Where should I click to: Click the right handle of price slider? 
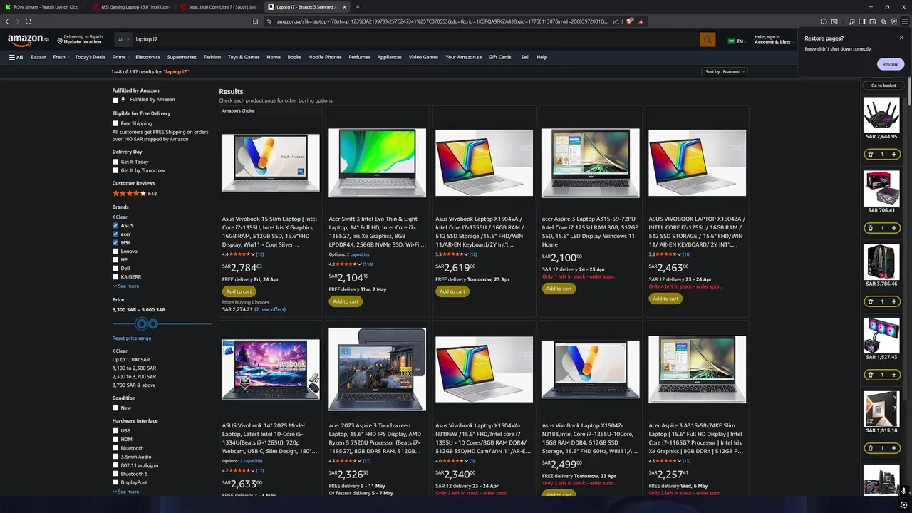point(152,324)
